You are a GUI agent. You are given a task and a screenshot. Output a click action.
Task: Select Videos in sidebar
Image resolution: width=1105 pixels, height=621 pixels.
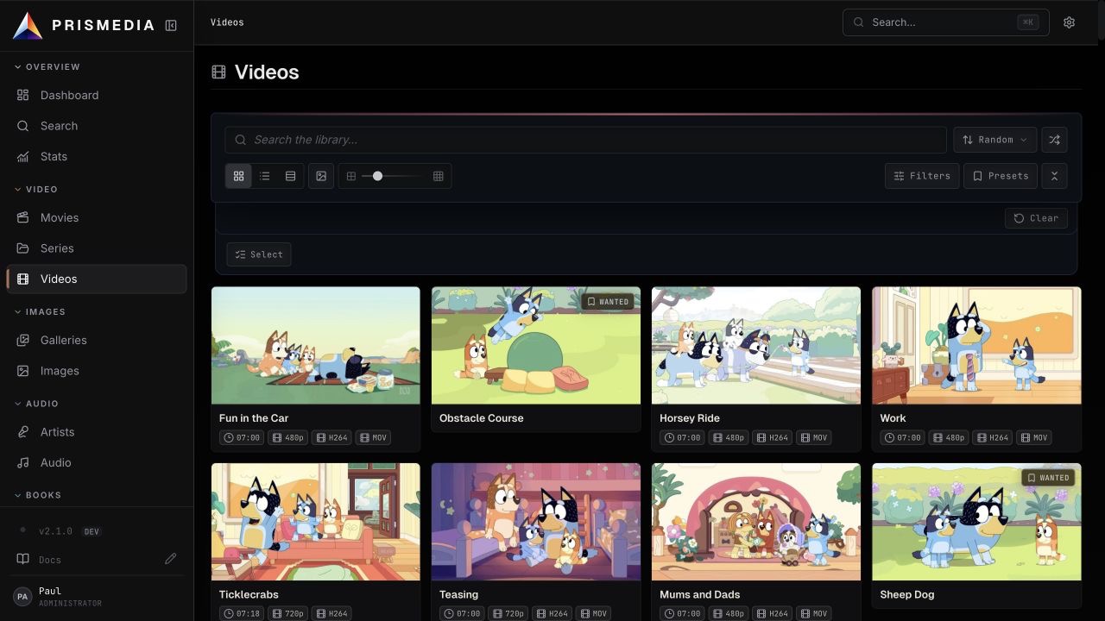click(x=97, y=279)
